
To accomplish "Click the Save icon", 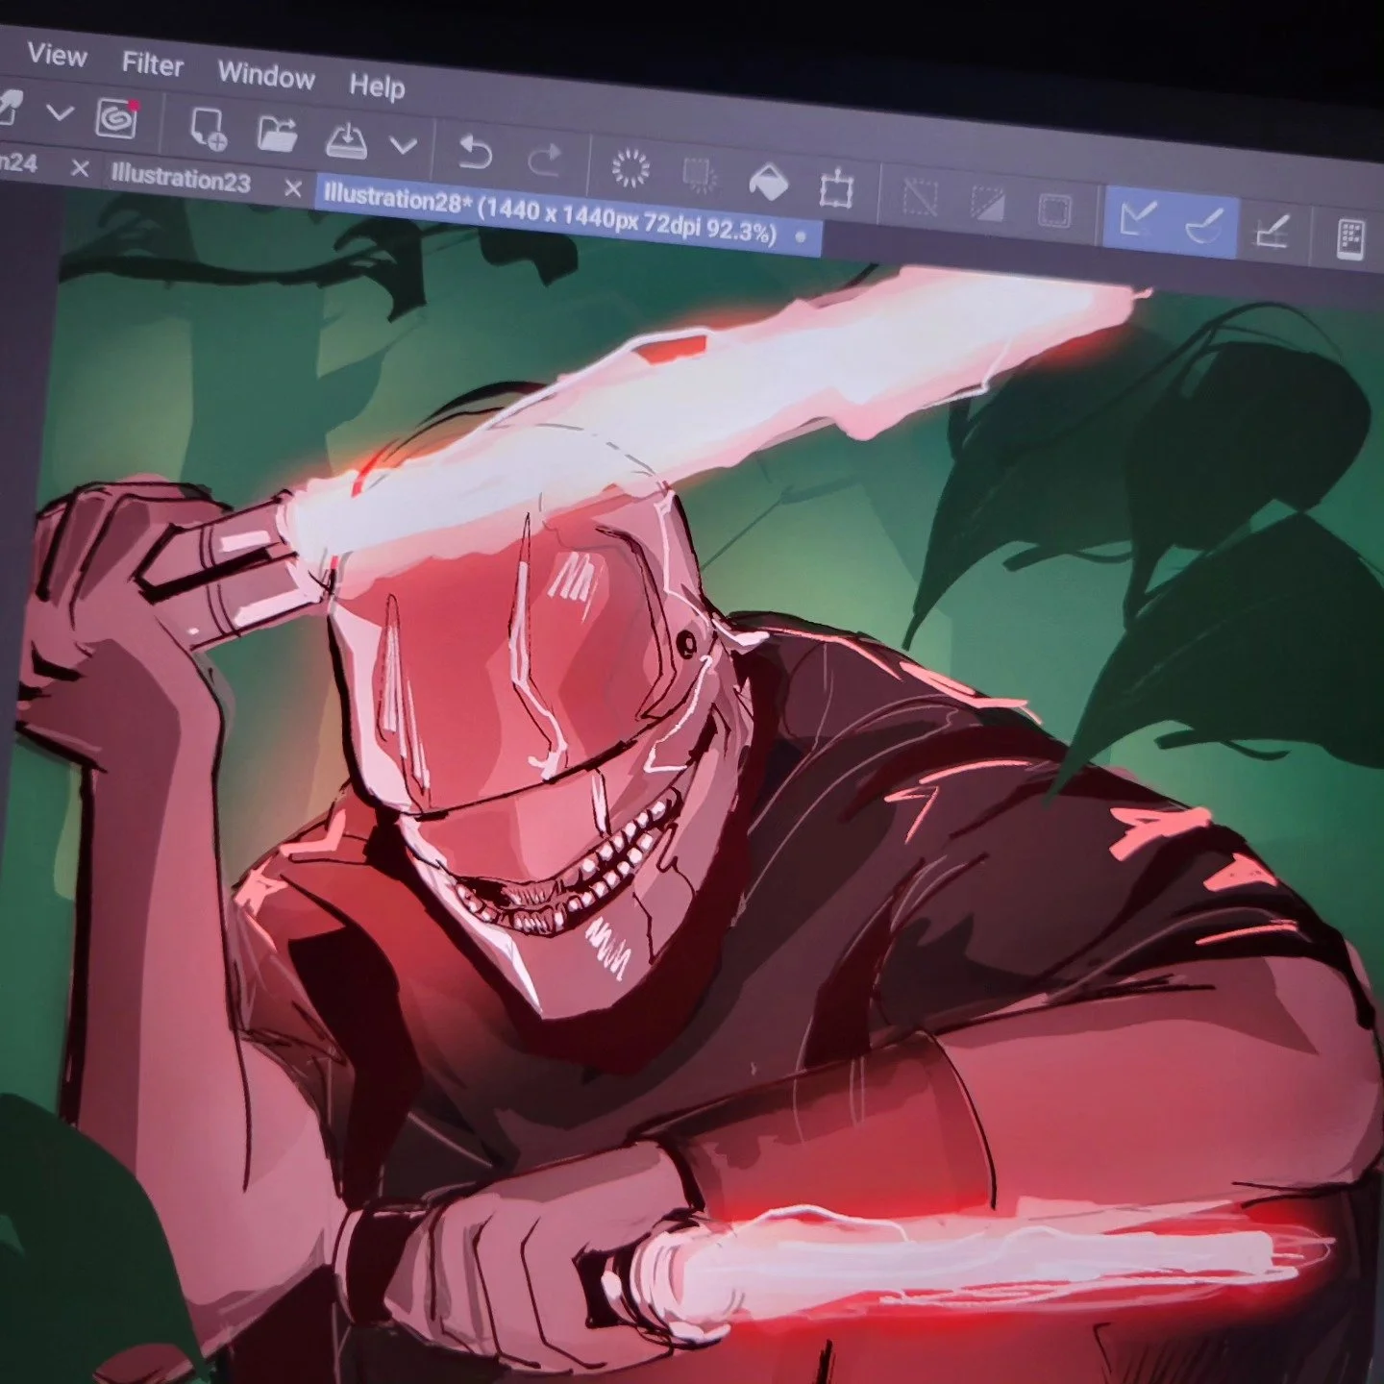I will pos(347,141).
